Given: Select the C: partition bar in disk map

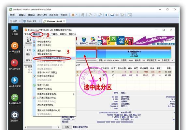Looking at the screenshot, I should point(86,52).
